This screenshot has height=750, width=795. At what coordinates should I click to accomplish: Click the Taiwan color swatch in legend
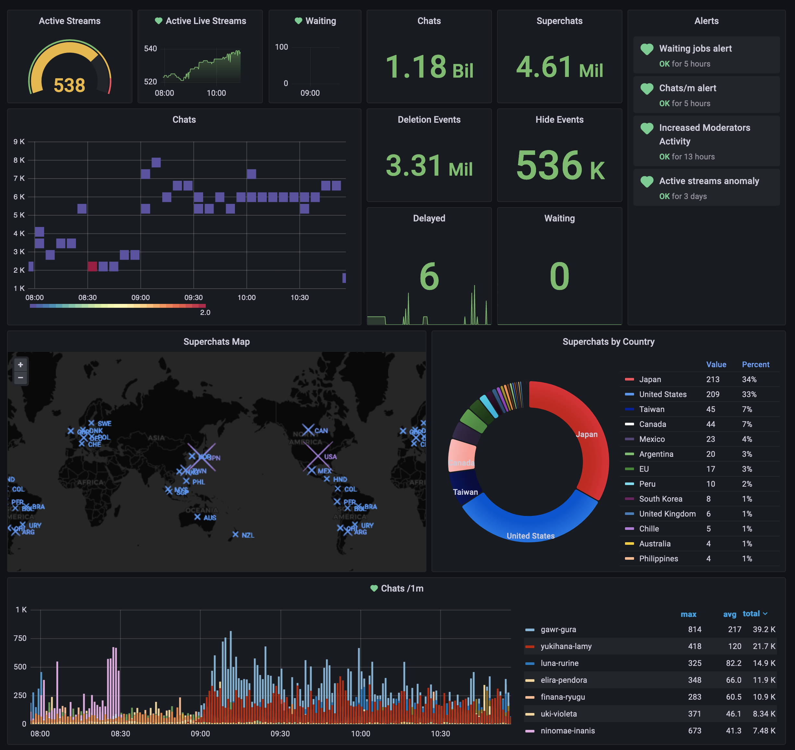click(x=629, y=409)
